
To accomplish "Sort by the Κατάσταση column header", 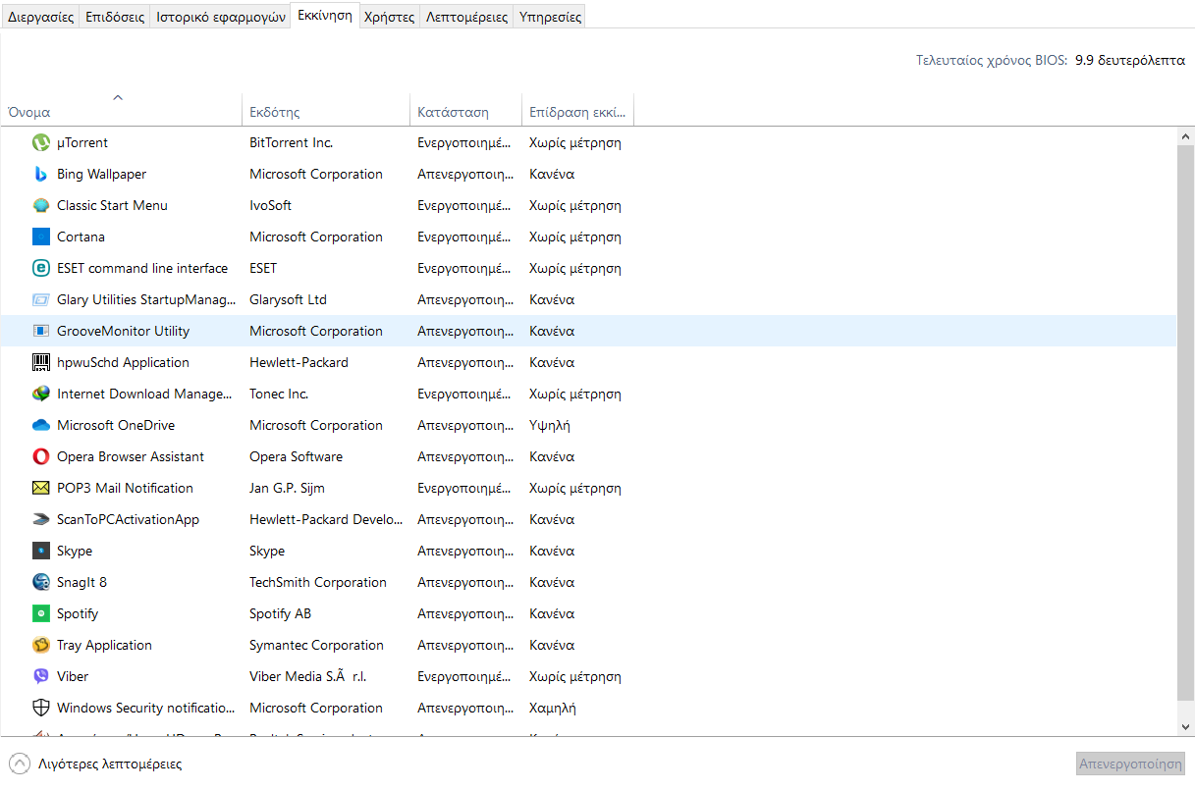I will 465,111.
